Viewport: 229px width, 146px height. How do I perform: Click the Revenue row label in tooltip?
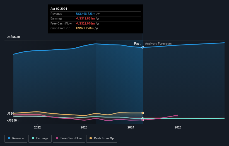[56, 14]
